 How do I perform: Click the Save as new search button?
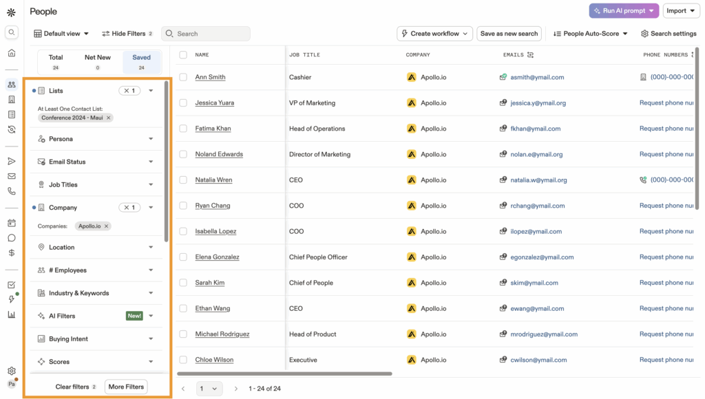click(509, 34)
